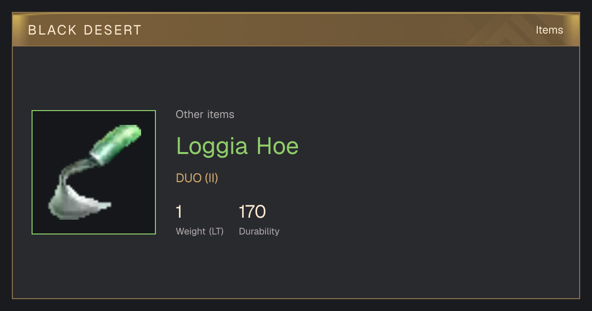Image resolution: width=592 pixels, height=311 pixels.
Task: Click the Durability label
Action: pos(259,232)
